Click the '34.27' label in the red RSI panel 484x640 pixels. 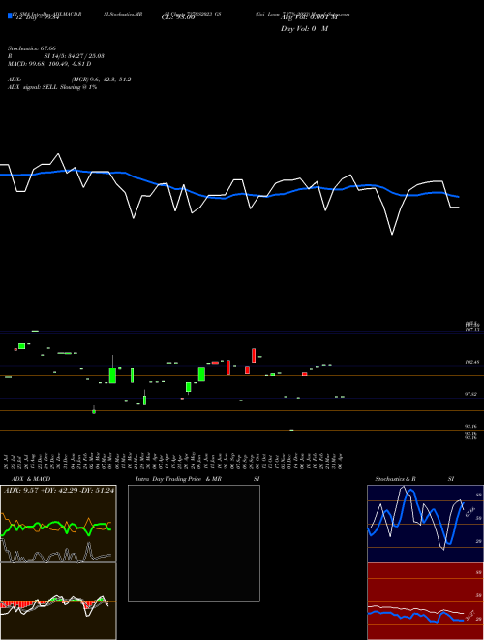471,615
